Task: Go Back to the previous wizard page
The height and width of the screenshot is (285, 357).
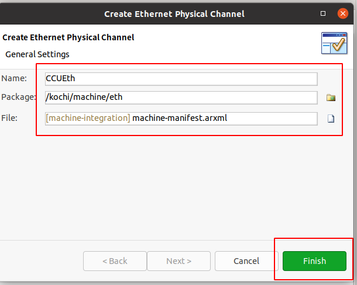Action: tap(115, 261)
